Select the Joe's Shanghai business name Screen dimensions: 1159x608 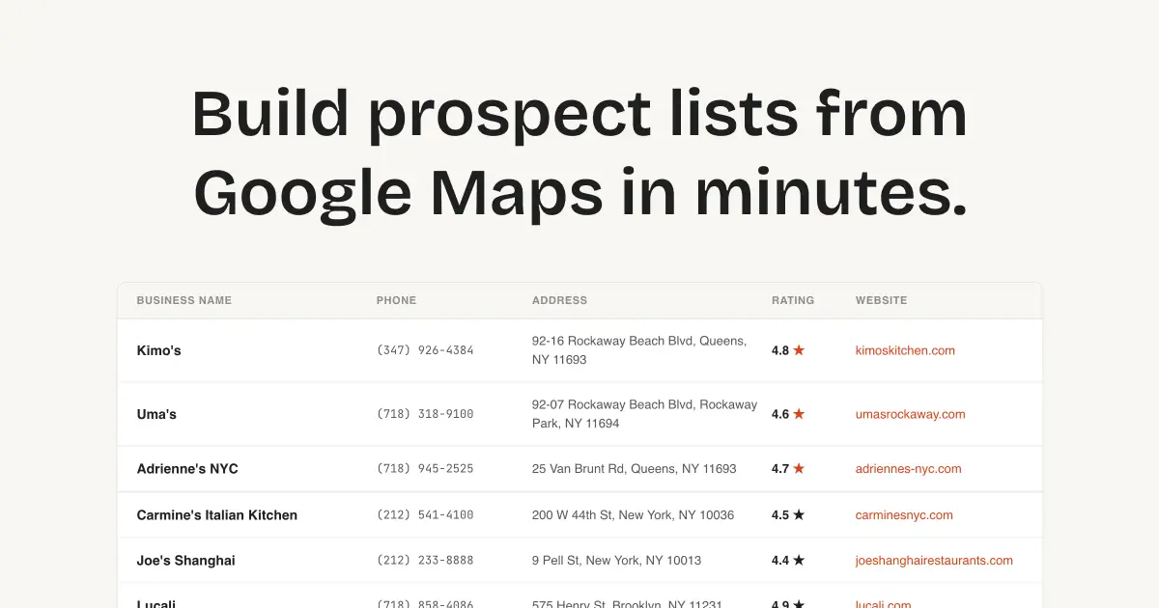click(186, 560)
